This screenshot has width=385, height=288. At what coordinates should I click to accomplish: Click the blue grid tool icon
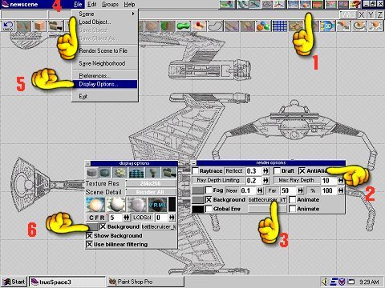280,26
